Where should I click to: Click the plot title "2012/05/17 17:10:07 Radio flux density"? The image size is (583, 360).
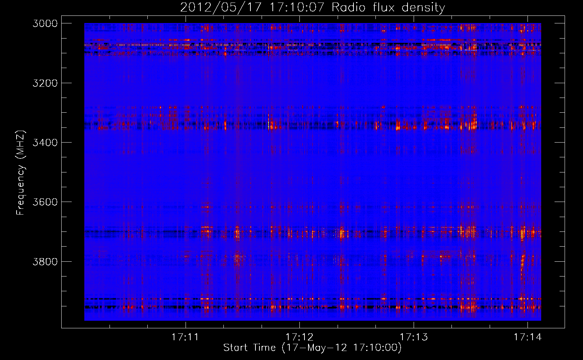tap(312, 7)
